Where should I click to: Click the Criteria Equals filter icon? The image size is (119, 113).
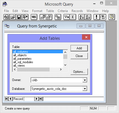[x=67, y=17]
